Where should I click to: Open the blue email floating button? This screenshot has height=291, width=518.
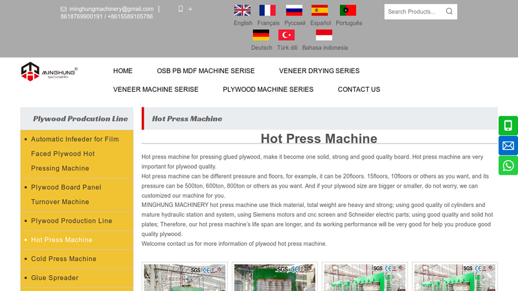[508, 145]
